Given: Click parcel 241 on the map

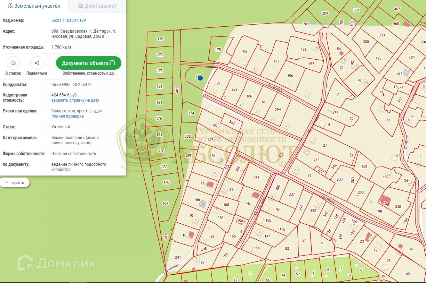Looking at the screenshot, I should 178,257.
